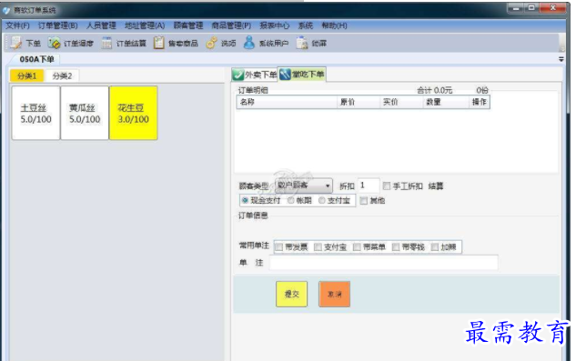Click the 操作 column header
The width and height of the screenshot is (576, 361).
[480, 102]
